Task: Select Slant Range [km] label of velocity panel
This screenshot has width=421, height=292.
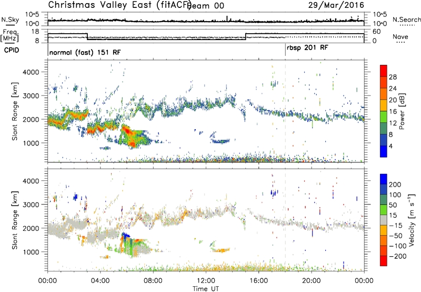Action: [15, 220]
